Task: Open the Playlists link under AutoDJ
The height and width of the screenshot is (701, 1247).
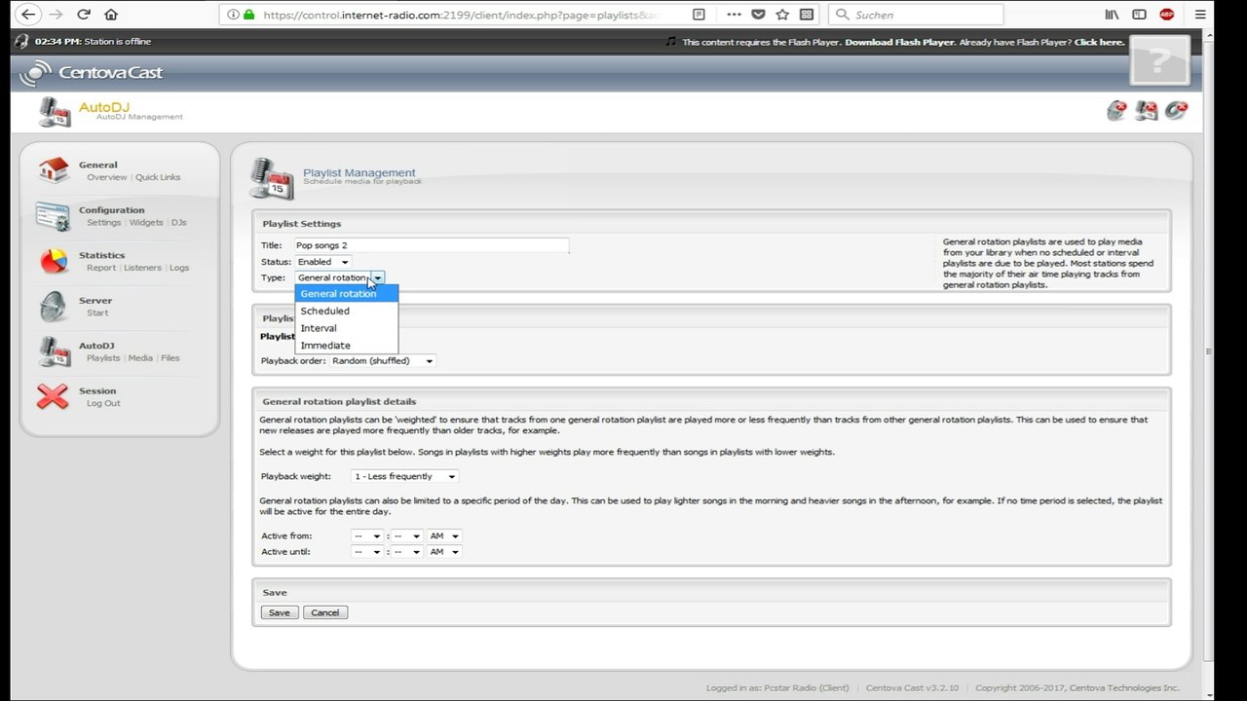Action: [103, 358]
